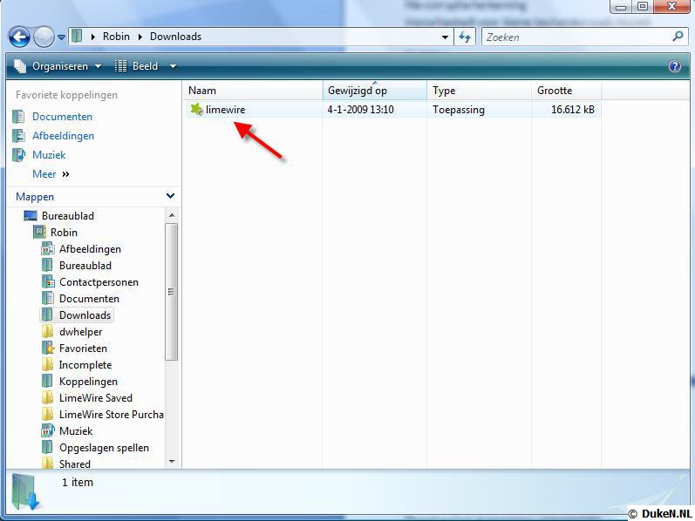695x521 pixels.
Task: Click the Contactpersonen folder icon
Action: [47, 281]
